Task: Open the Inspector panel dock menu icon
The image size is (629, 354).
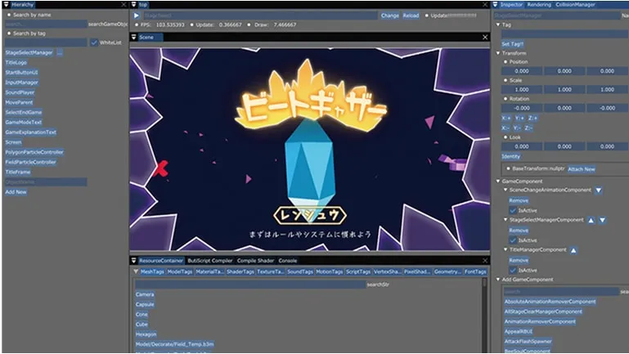Action: tap(496, 4)
